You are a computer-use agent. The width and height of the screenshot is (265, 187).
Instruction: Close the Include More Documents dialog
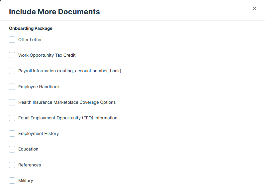tap(254, 9)
